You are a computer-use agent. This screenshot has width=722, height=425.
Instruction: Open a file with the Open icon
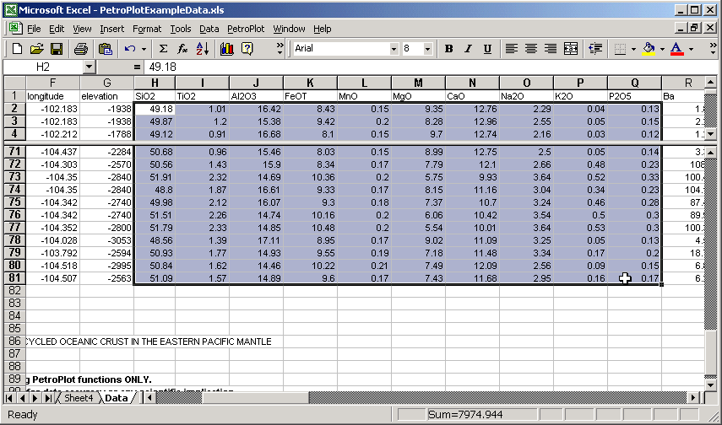[36, 49]
